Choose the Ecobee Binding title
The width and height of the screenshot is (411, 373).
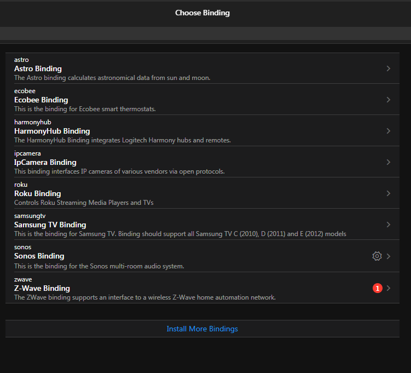(41, 100)
